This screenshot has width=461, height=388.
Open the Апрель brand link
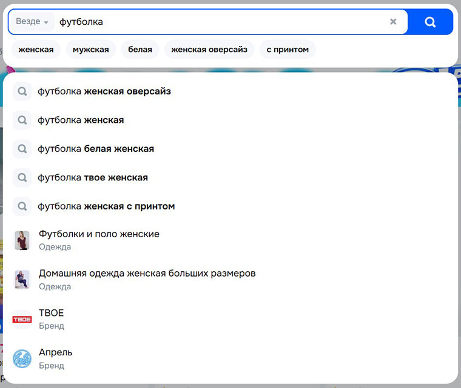pyautogui.click(x=231, y=359)
